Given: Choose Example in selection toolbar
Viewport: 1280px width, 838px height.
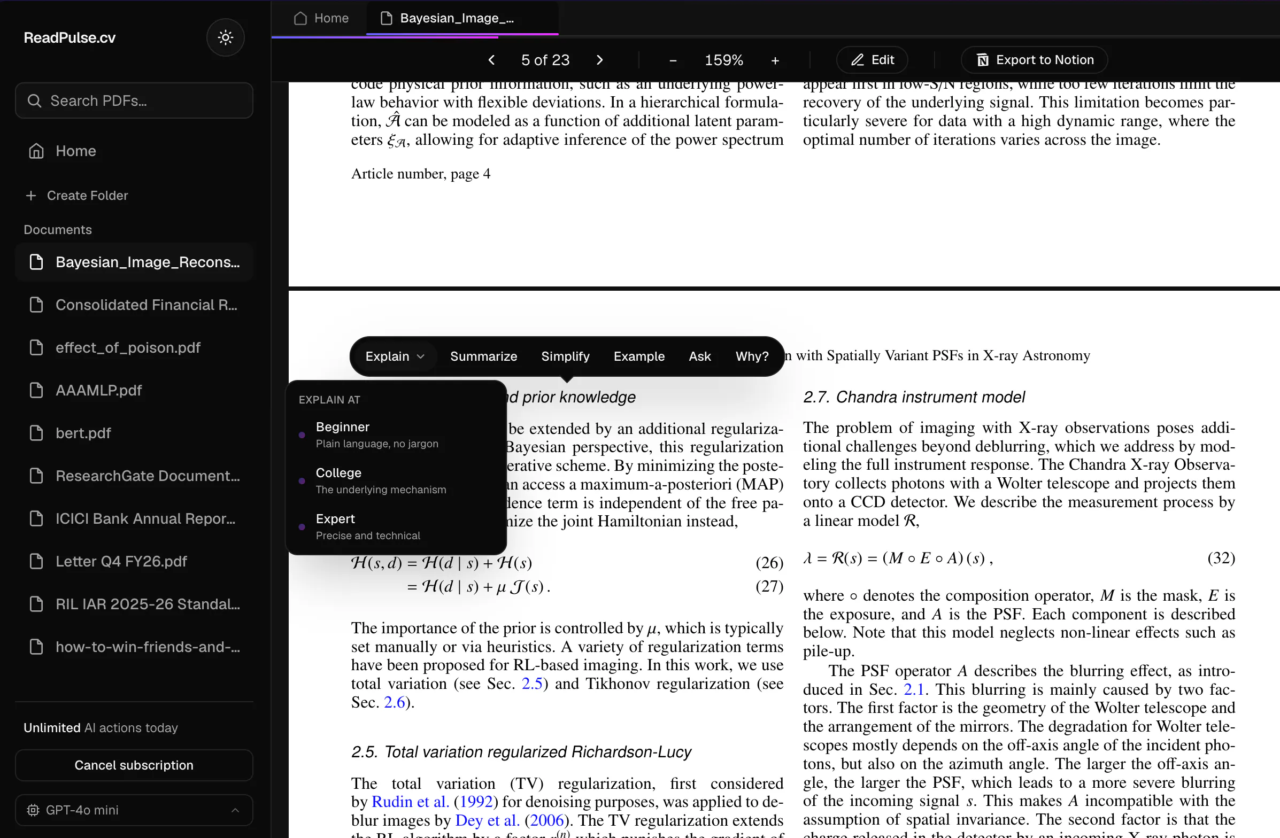Looking at the screenshot, I should tap(639, 356).
